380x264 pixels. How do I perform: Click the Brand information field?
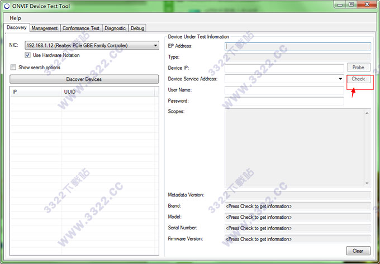(x=298, y=206)
